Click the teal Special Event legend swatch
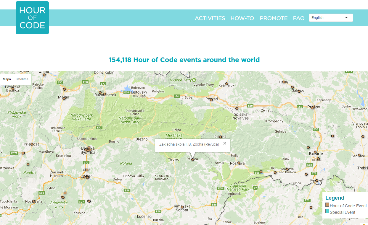 tap(327, 211)
